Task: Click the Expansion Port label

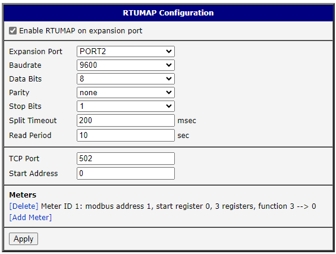Action: point(36,52)
